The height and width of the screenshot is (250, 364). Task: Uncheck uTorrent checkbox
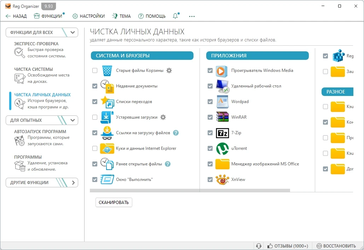[210, 148]
